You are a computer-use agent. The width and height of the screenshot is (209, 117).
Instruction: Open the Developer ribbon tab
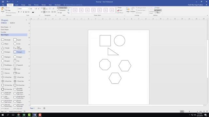(57, 5)
